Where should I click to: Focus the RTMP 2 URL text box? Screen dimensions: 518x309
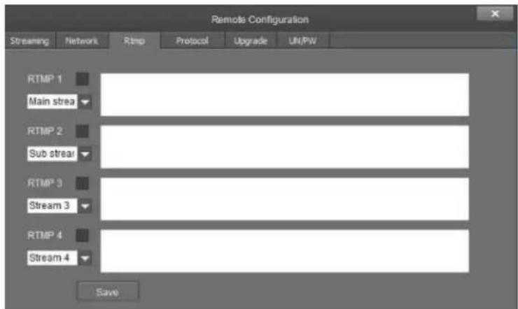point(284,147)
